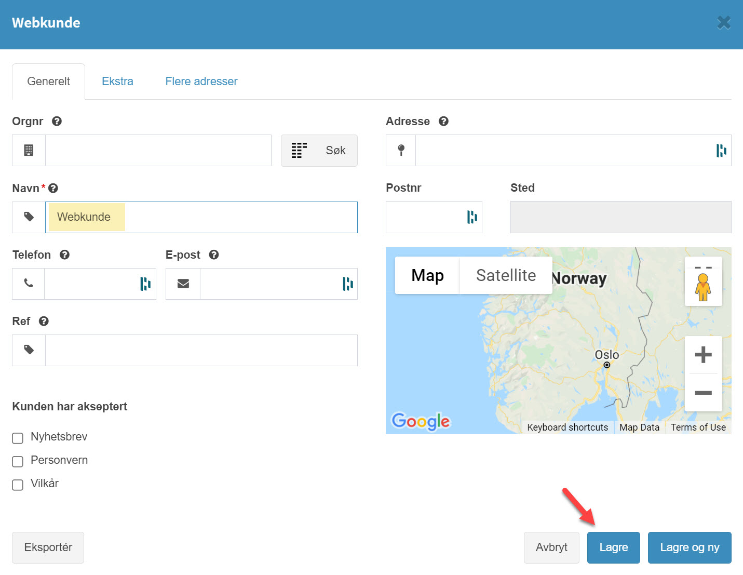743x575 pixels.
Task: Click the help icon beside E-post
Action: click(214, 255)
